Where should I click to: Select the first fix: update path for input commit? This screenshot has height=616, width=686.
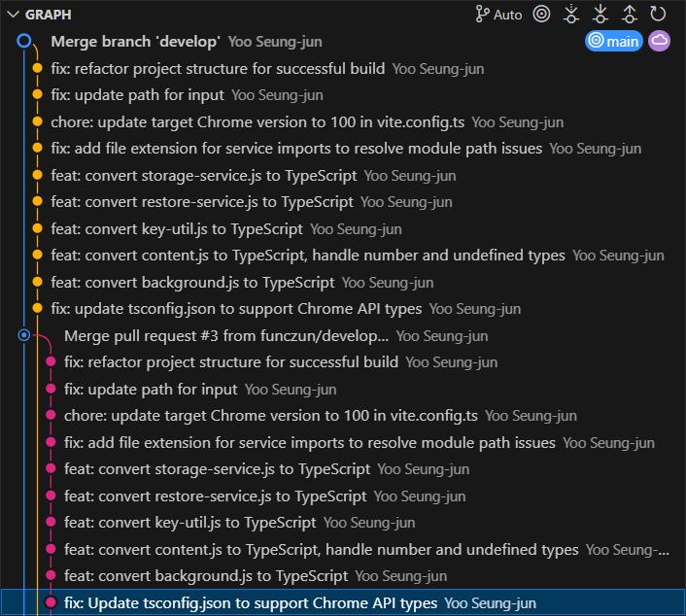pyautogui.click(x=343, y=95)
